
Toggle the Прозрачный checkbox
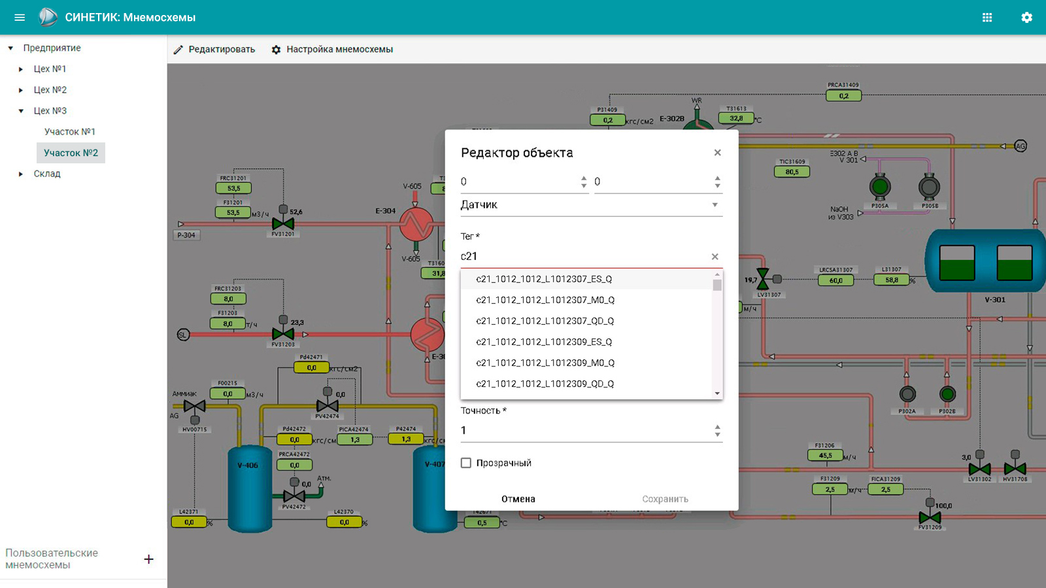coord(466,463)
